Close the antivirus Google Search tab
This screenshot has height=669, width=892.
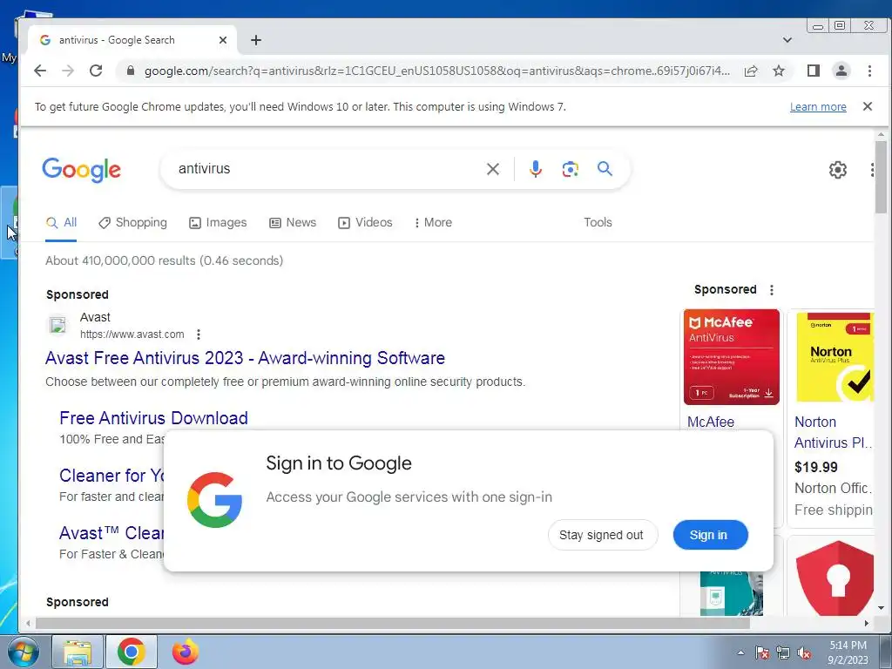[223, 40]
